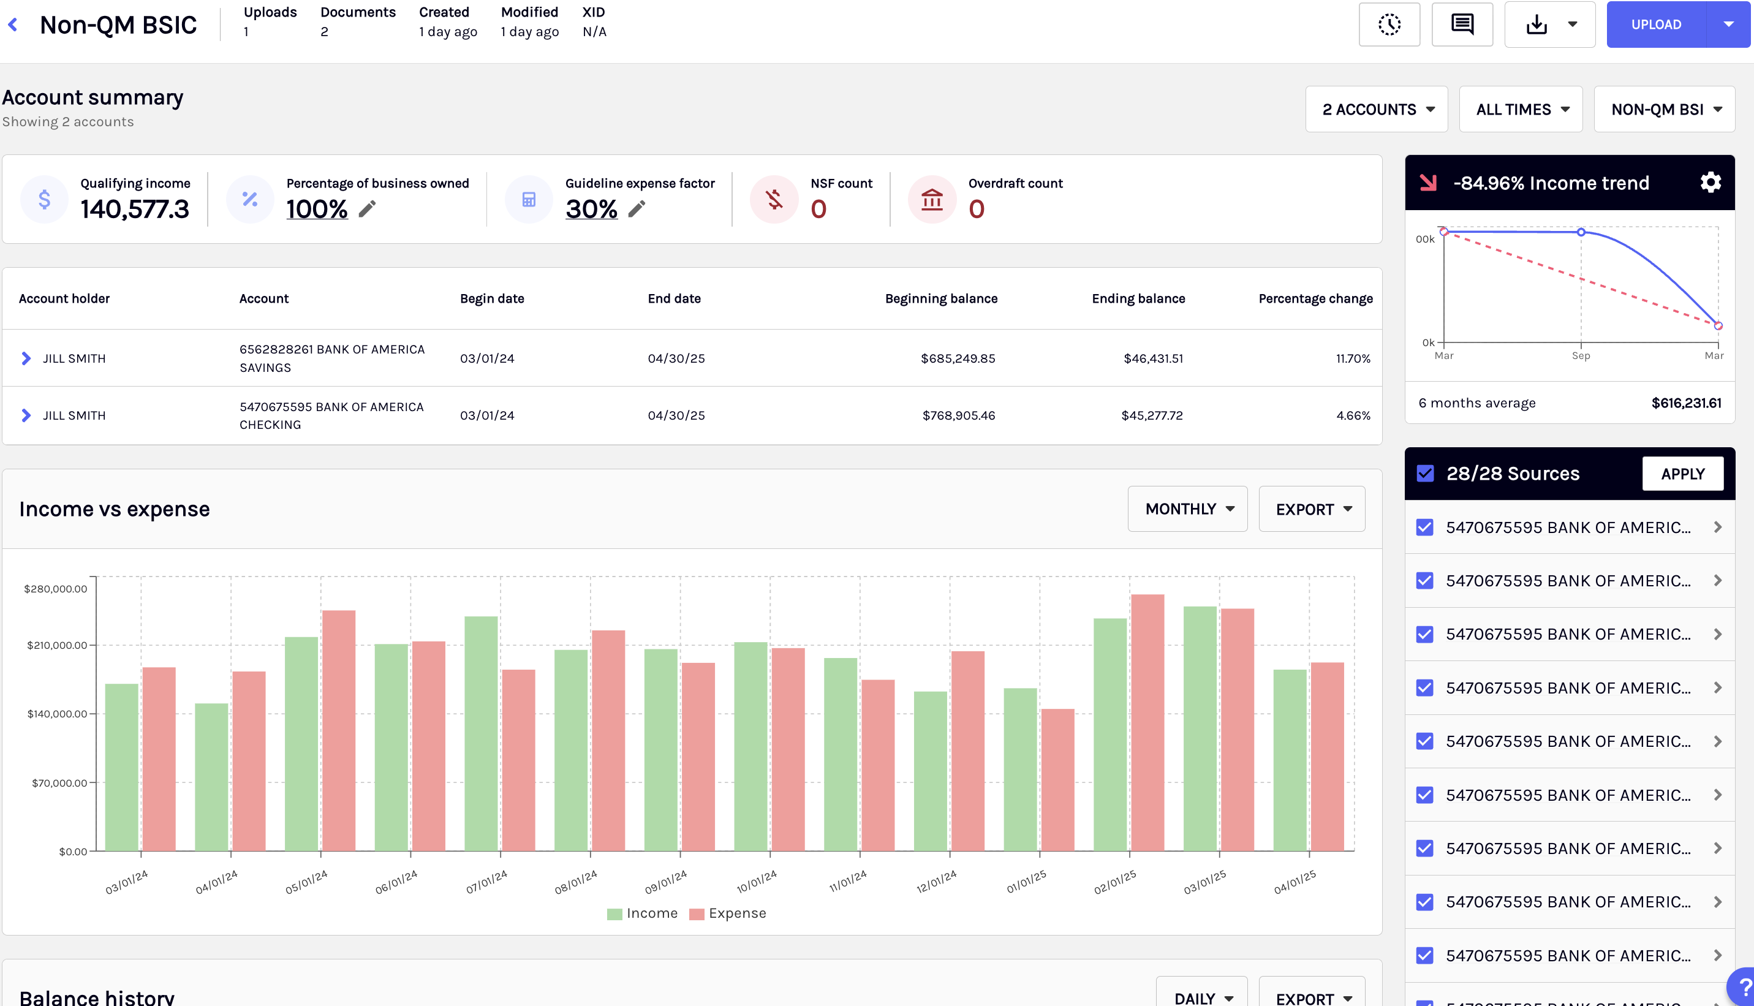The image size is (1754, 1006).
Task: Edit percentage of business owned pencil
Action: [368, 209]
